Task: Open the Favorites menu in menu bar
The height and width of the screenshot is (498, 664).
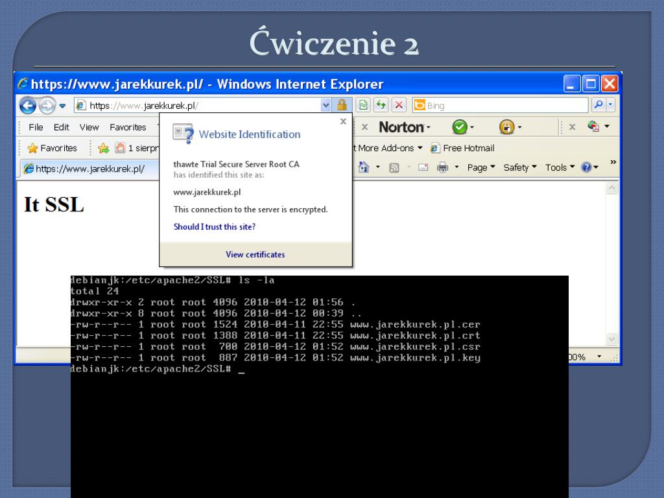Action: [x=128, y=127]
